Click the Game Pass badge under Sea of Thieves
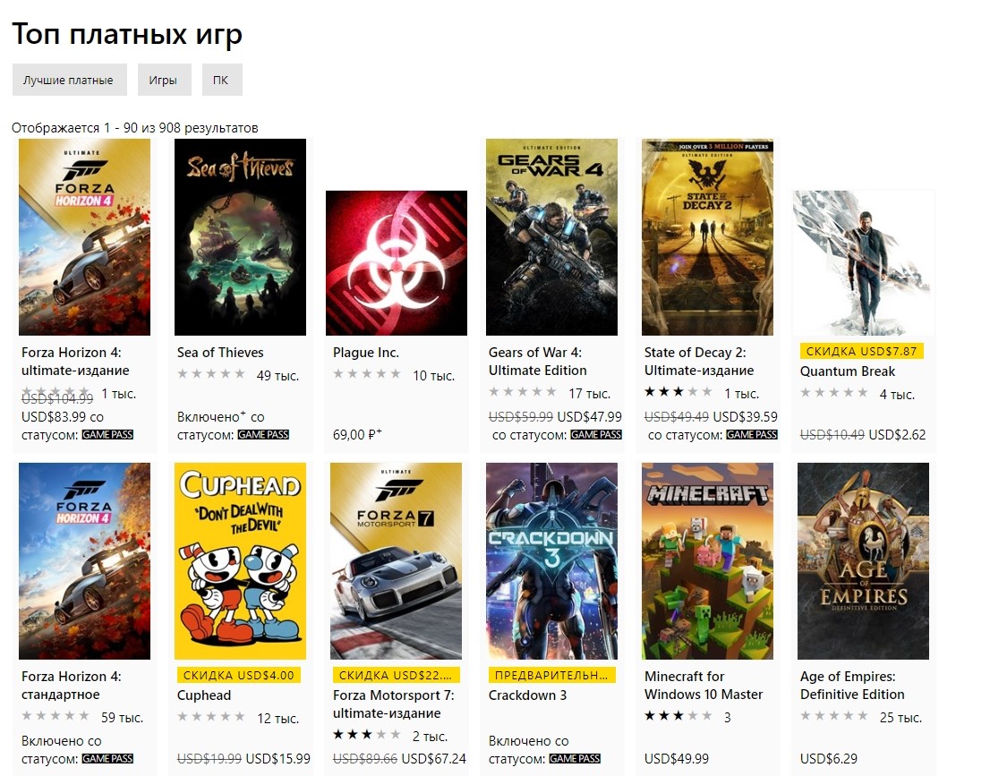The image size is (990, 776). point(263,434)
